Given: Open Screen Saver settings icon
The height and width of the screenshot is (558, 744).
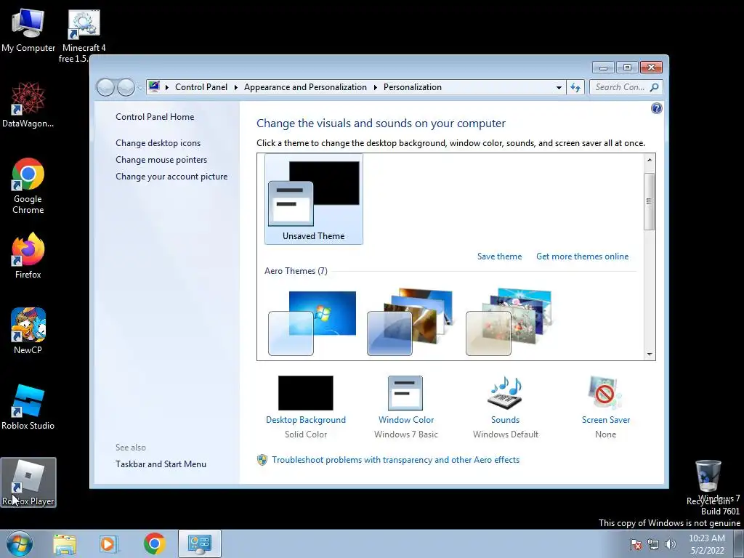Looking at the screenshot, I should click(604, 393).
